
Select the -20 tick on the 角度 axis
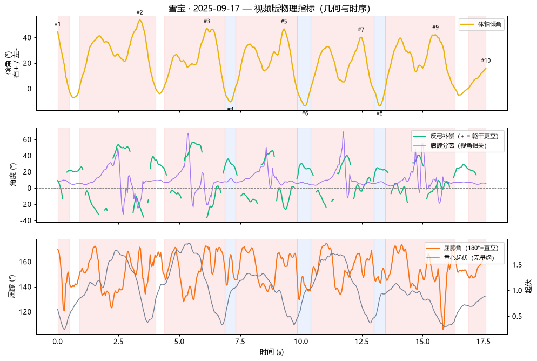(x=25, y=204)
